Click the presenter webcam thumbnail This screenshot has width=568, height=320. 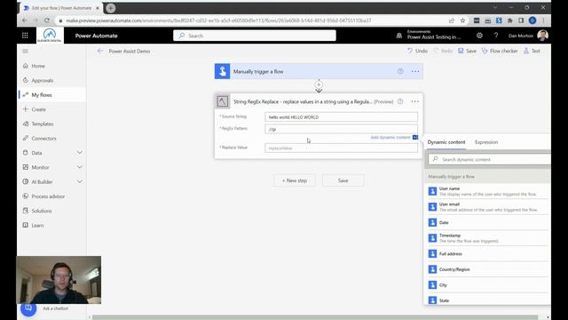(59, 280)
